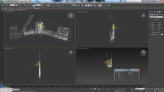164x92 pixels.
Task: Toggle the AutoGrid checkbox
Action: pyautogui.click(x=152, y=21)
